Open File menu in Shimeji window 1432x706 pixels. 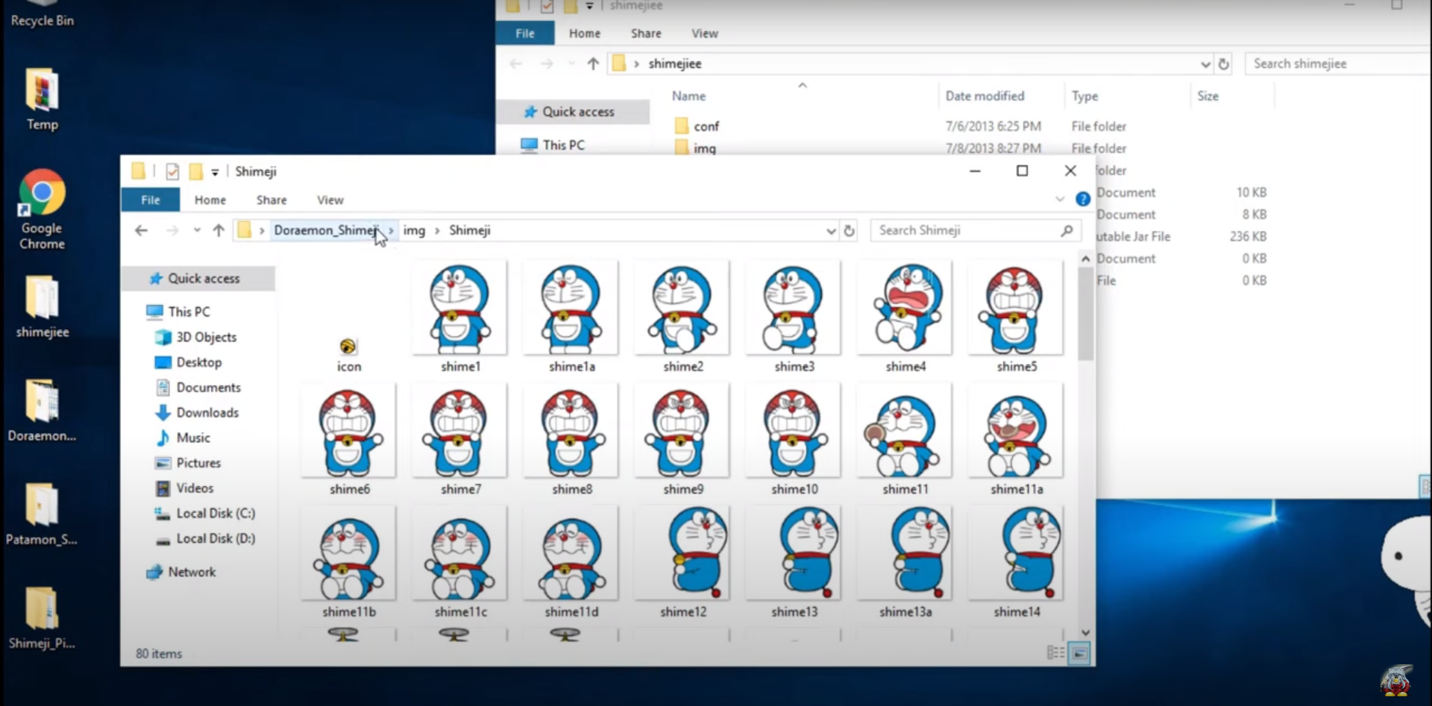[150, 200]
